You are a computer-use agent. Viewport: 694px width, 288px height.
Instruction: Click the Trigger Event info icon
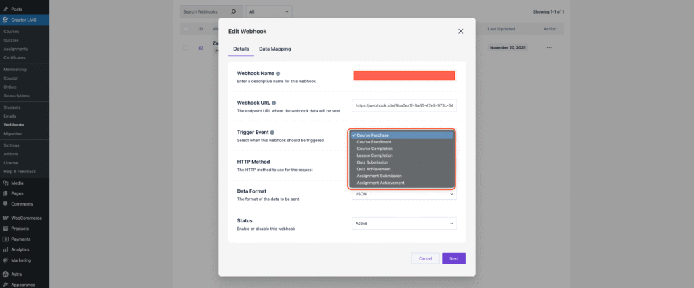click(272, 133)
